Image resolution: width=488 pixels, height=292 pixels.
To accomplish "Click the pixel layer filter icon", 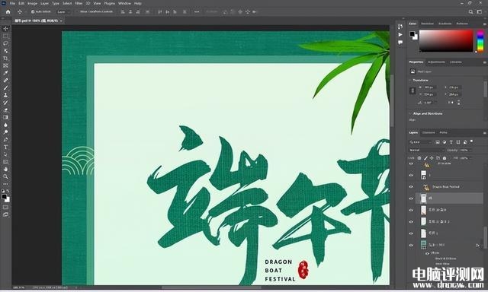I will [437, 141].
